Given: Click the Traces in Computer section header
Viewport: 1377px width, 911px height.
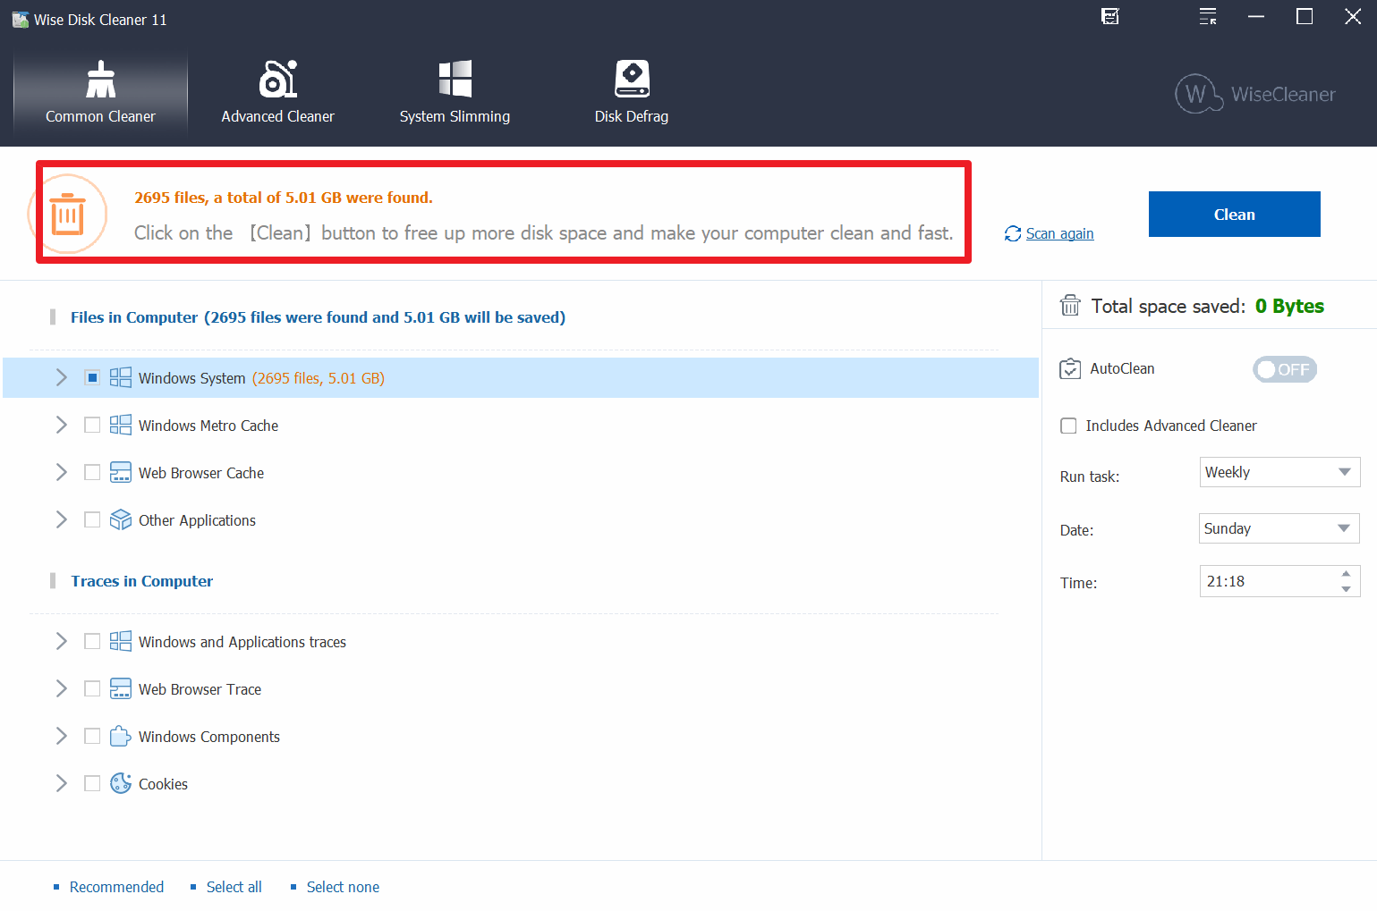Looking at the screenshot, I should click(x=142, y=581).
